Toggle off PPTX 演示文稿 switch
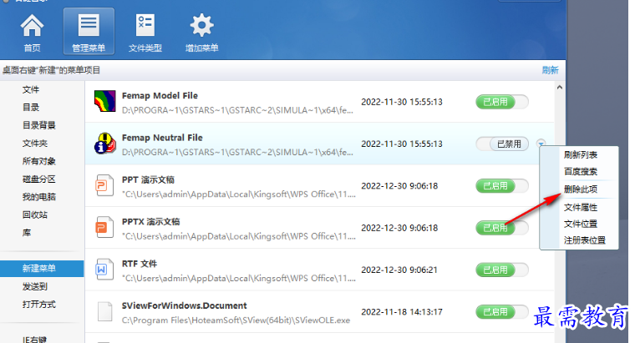This screenshot has height=343, width=635. [502, 228]
